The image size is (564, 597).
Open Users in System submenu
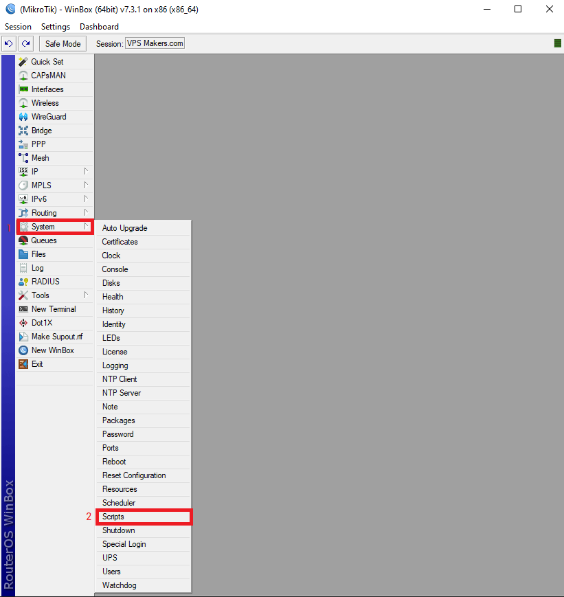[x=143, y=572]
